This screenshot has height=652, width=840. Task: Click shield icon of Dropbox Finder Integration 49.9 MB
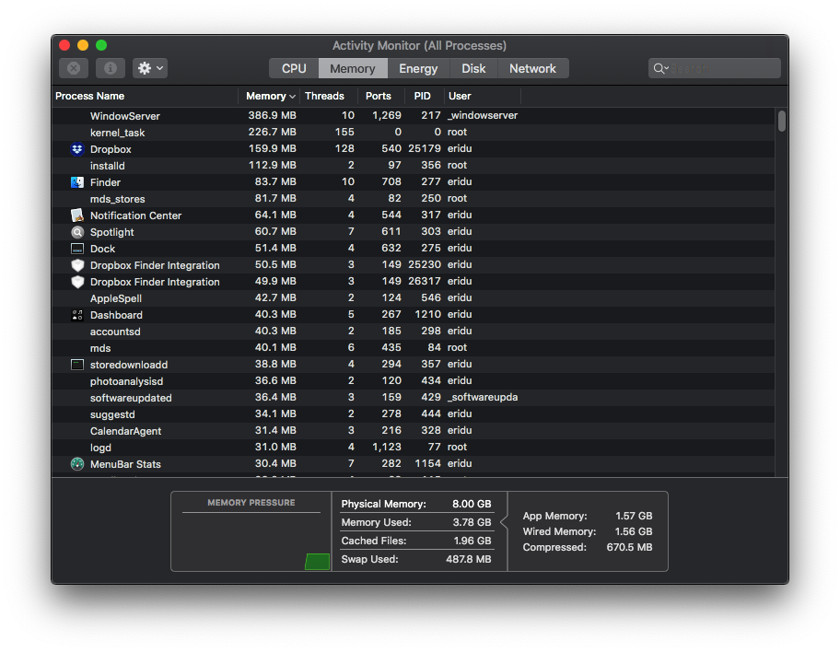77,282
